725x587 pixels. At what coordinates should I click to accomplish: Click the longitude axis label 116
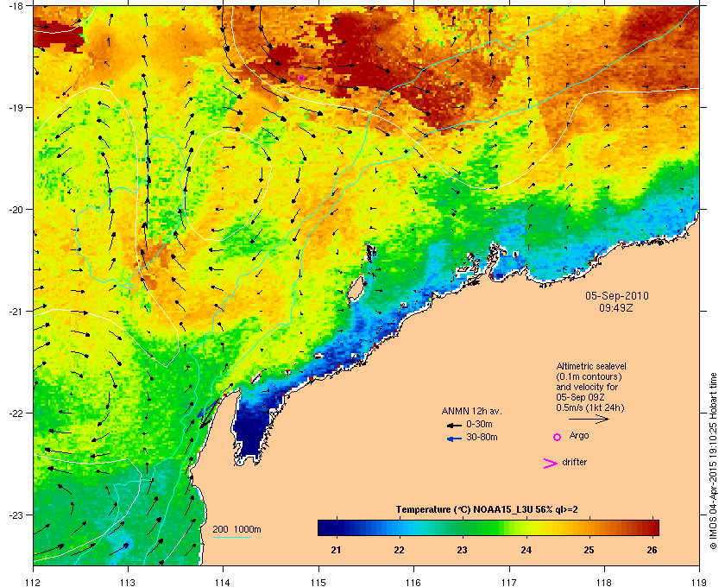click(413, 582)
